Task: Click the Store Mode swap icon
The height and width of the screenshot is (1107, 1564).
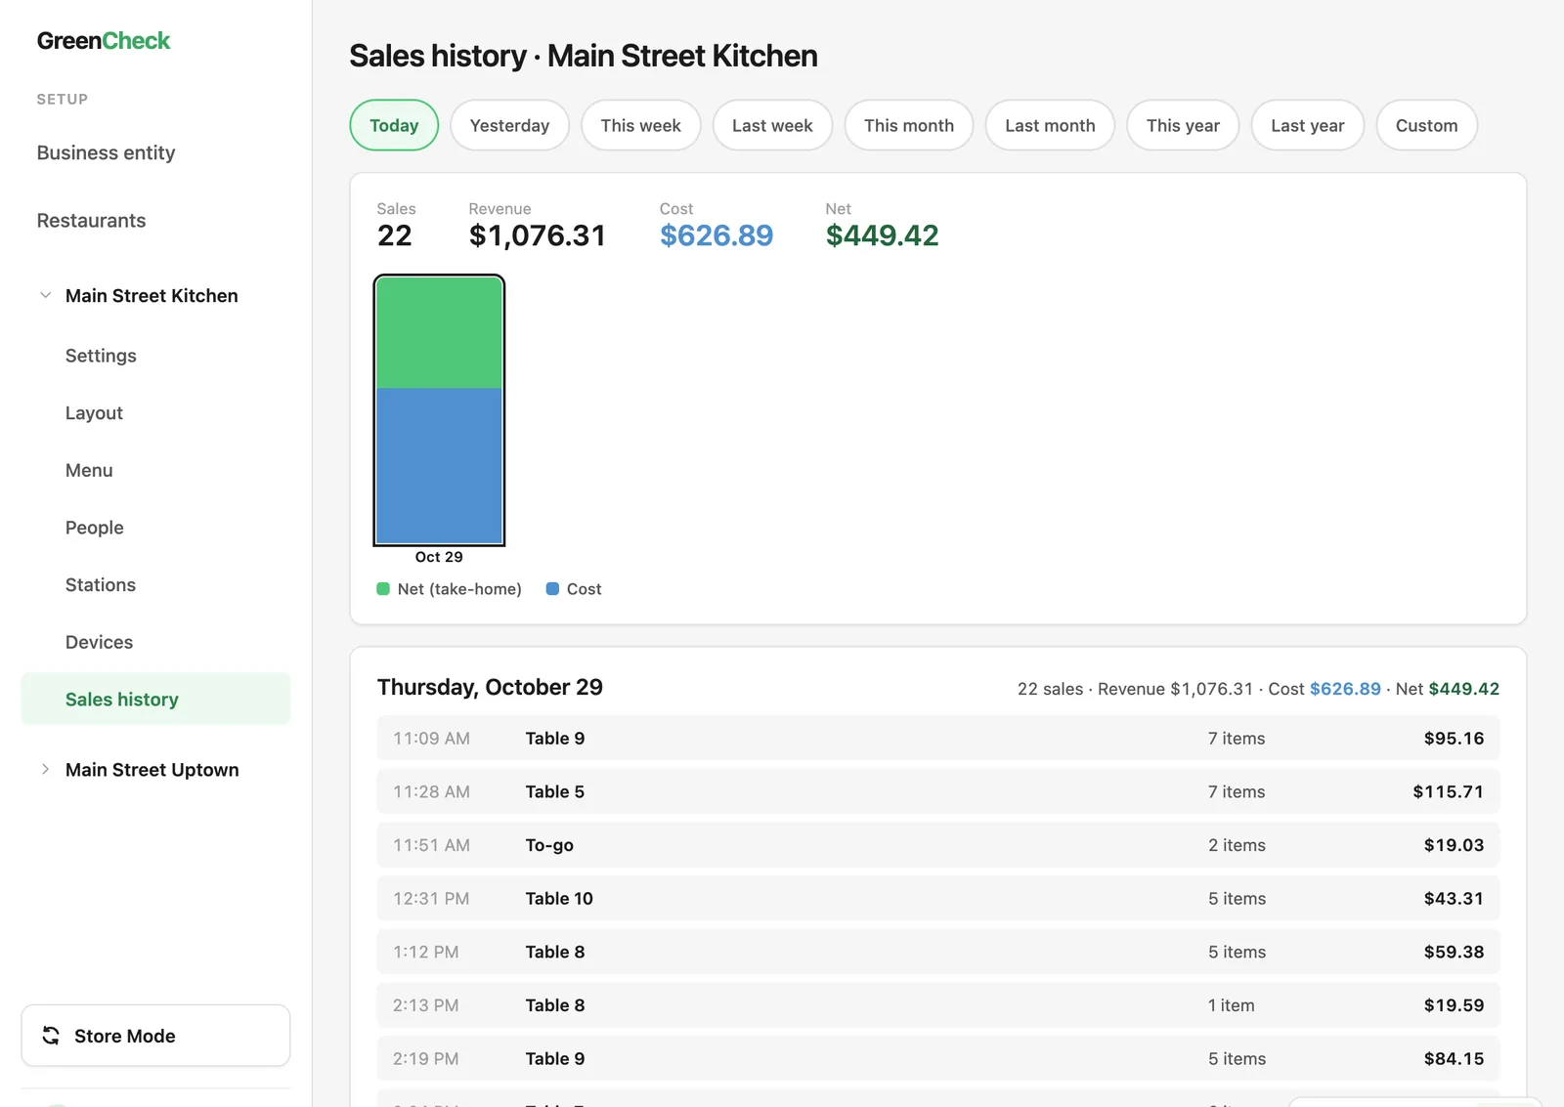Action: 51,1036
